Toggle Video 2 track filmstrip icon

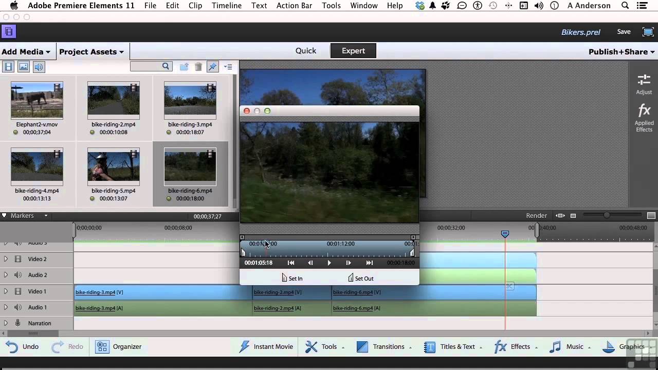(x=18, y=259)
